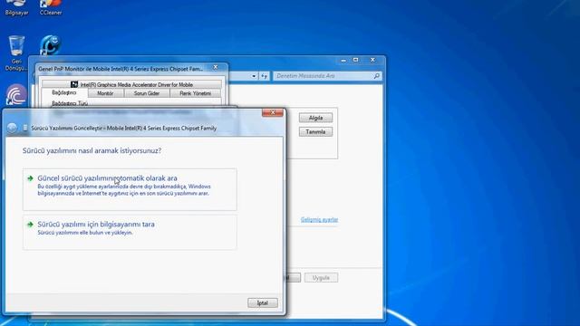Image resolution: width=580 pixels, height=326 pixels.
Task: Choose Sürücü yazılımı için bilgisayarımı tara
Action: [130, 232]
